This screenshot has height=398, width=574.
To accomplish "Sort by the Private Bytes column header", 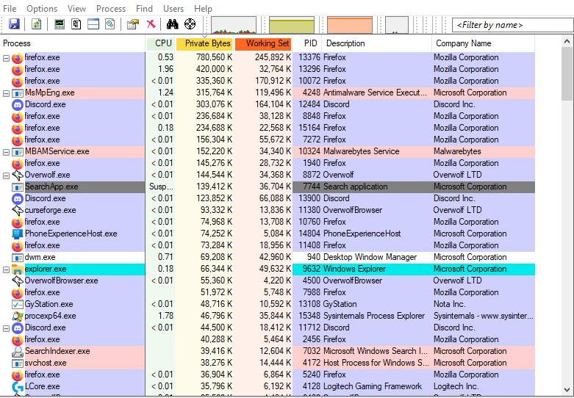I will click(204, 43).
